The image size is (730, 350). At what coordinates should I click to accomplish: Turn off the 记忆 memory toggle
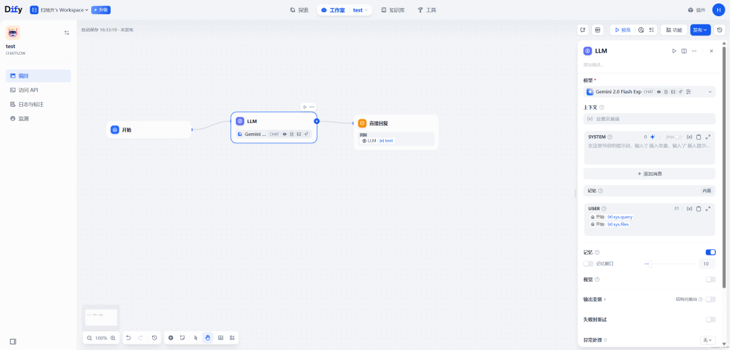click(x=710, y=252)
